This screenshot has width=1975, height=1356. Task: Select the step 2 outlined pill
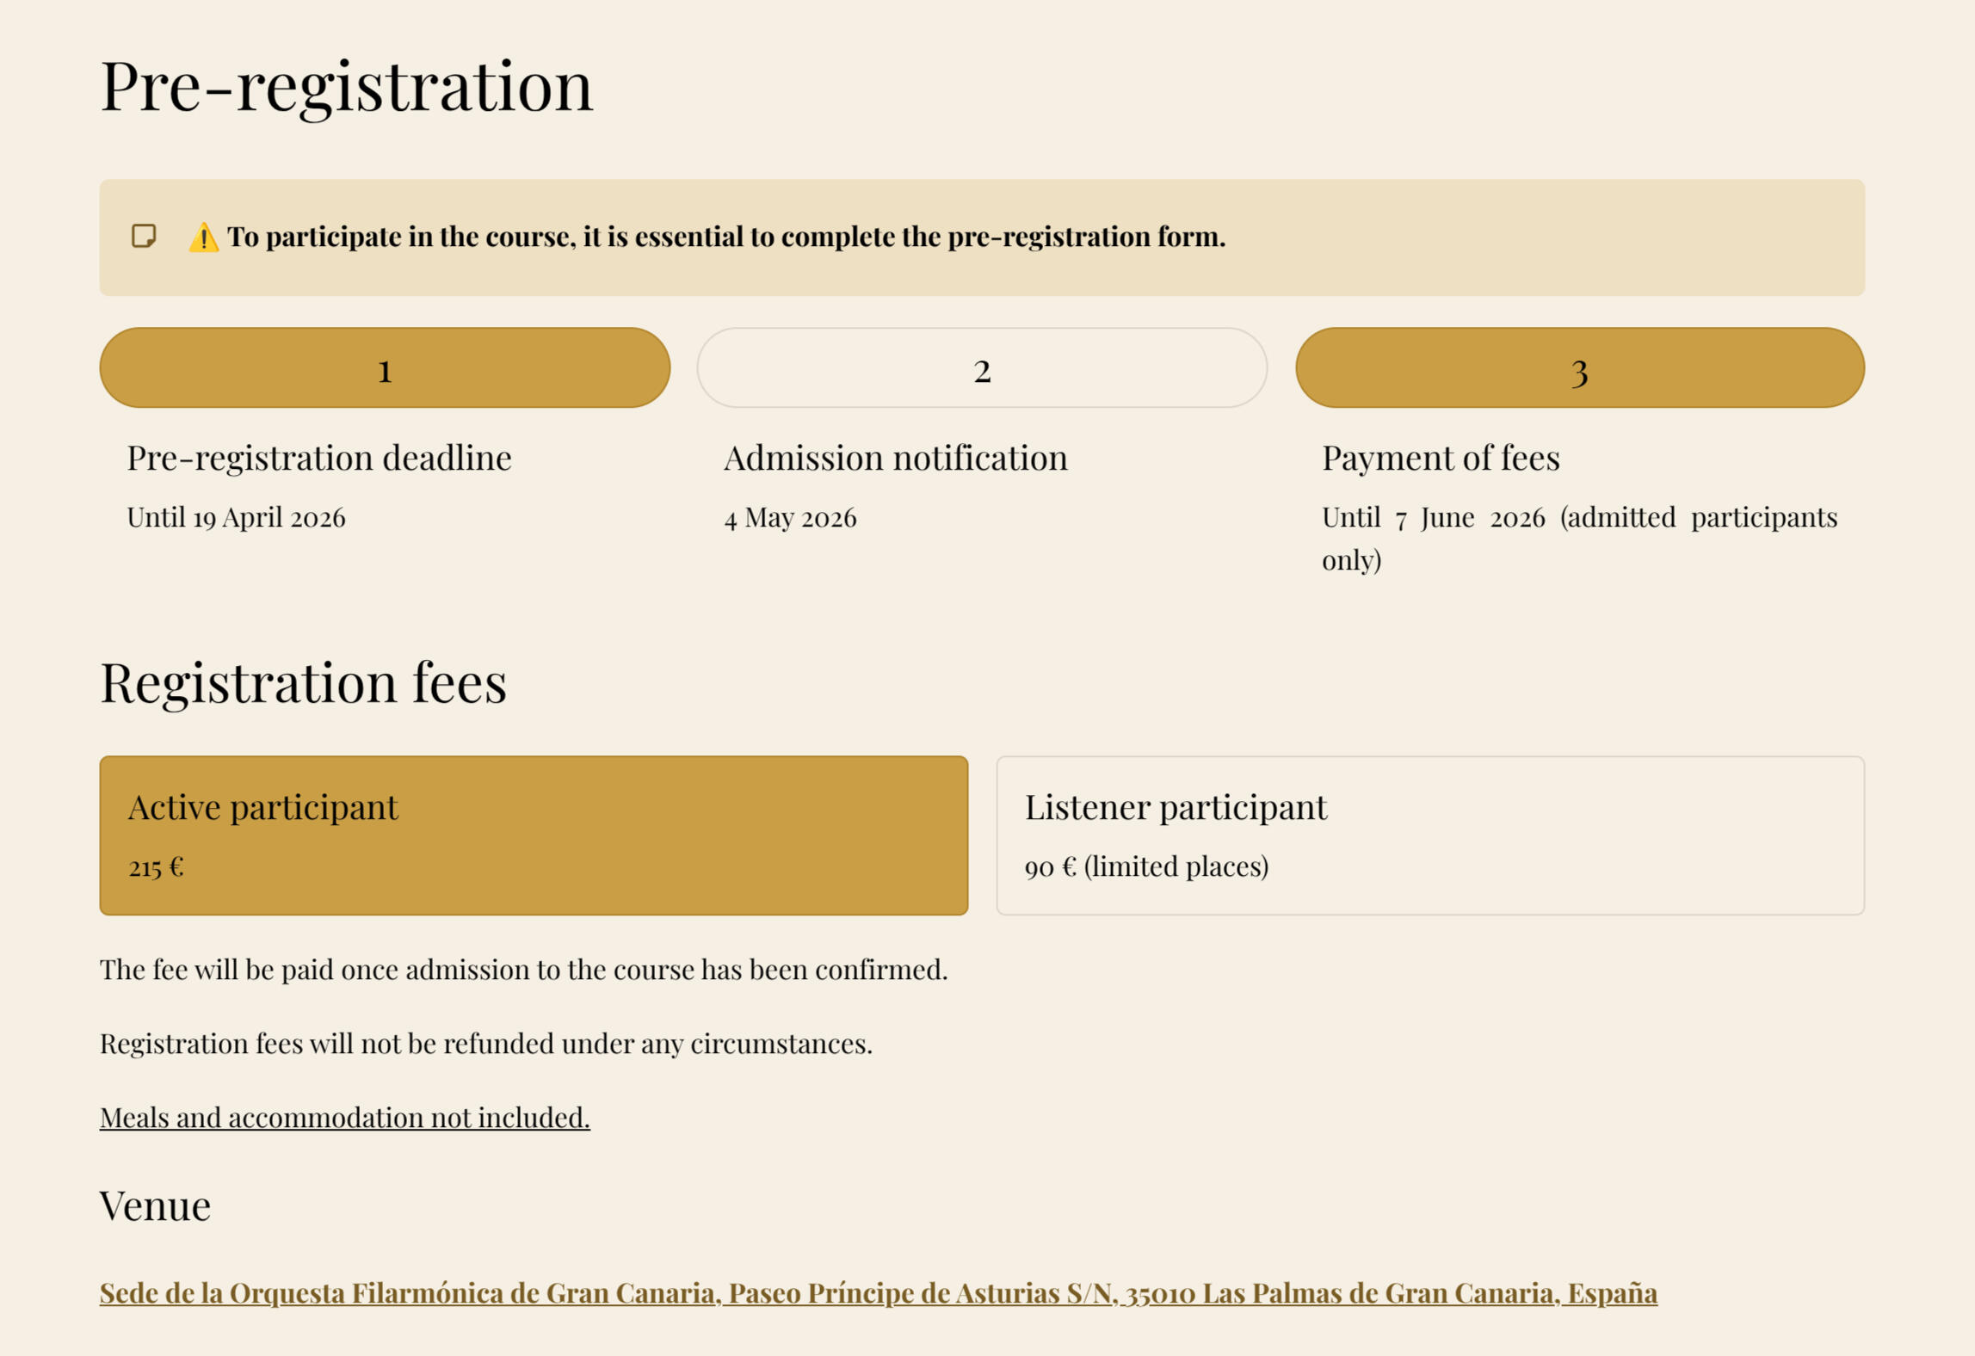981,367
